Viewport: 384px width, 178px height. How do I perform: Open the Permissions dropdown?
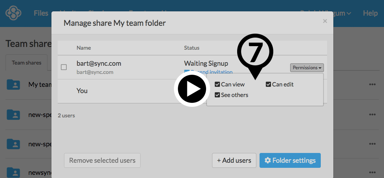[x=307, y=68]
